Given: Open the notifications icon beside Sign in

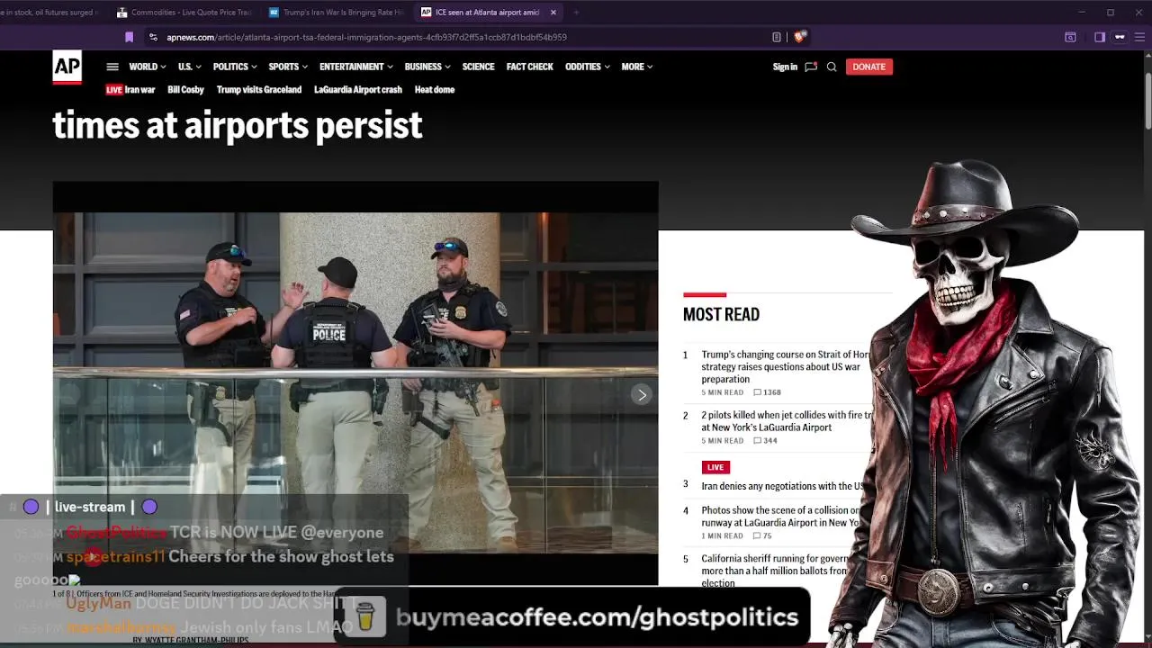Looking at the screenshot, I should (811, 67).
